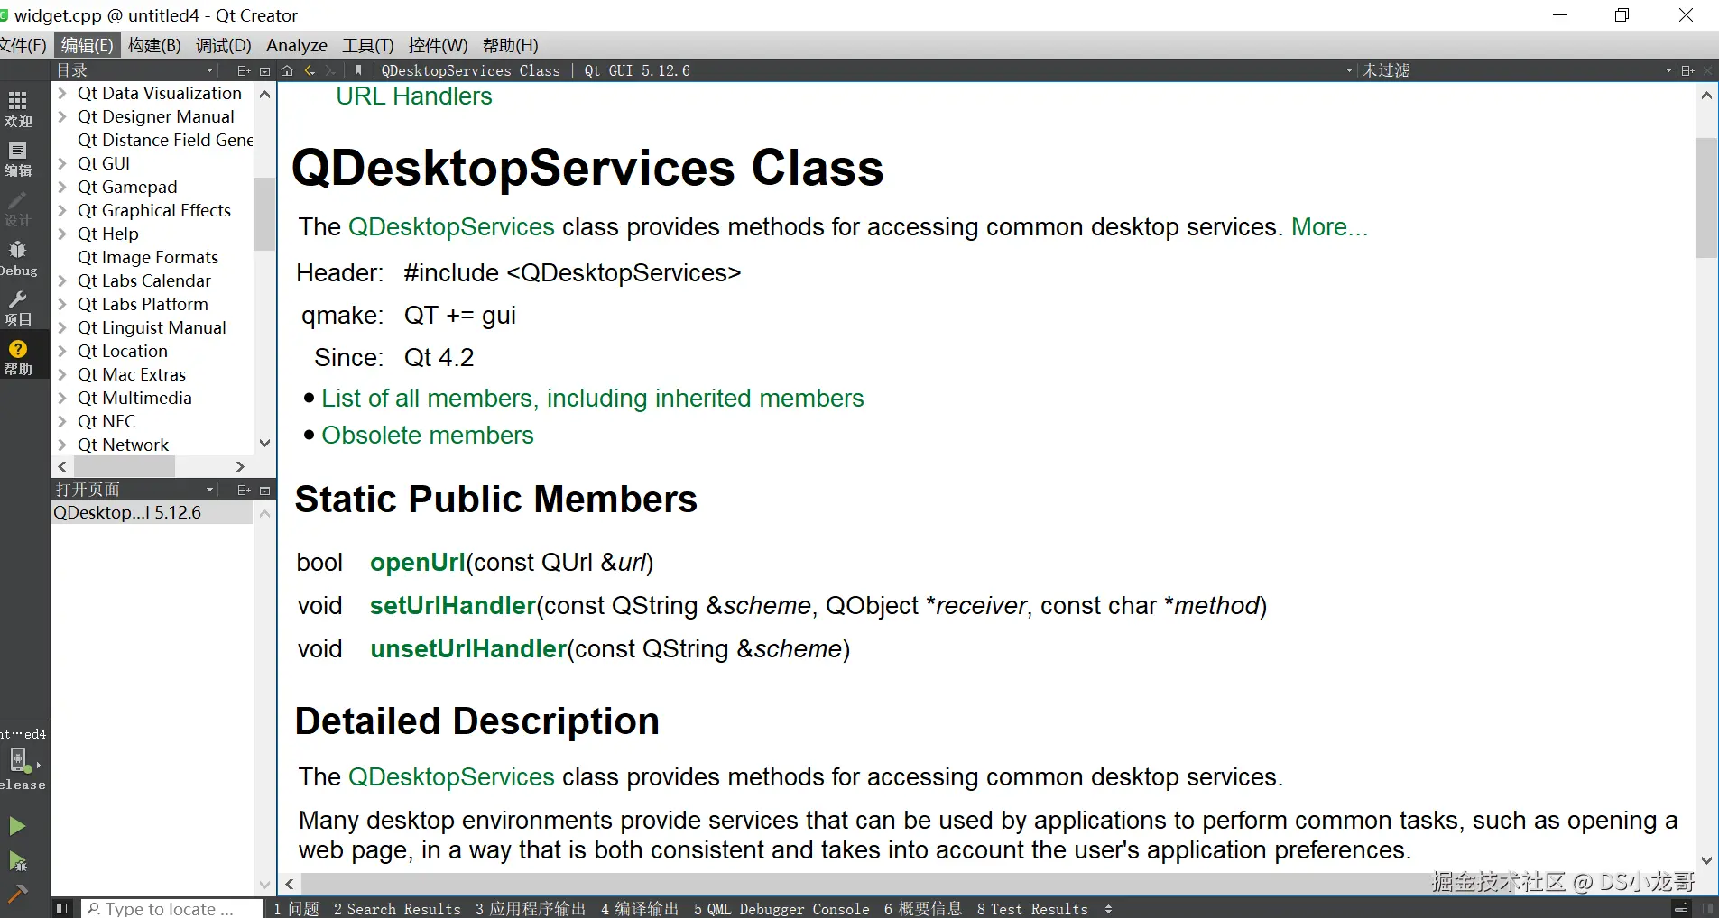Image resolution: width=1719 pixels, height=918 pixels.
Task: Expand the Qt Gamepad tree node
Action: pyautogui.click(x=62, y=187)
